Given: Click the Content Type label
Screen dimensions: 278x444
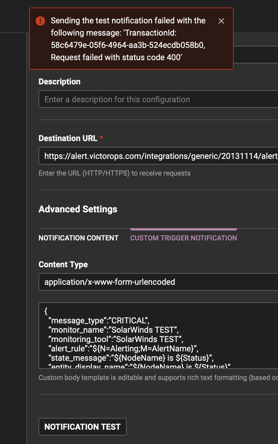Looking at the screenshot, I should pyautogui.click(x=63, y=264).
